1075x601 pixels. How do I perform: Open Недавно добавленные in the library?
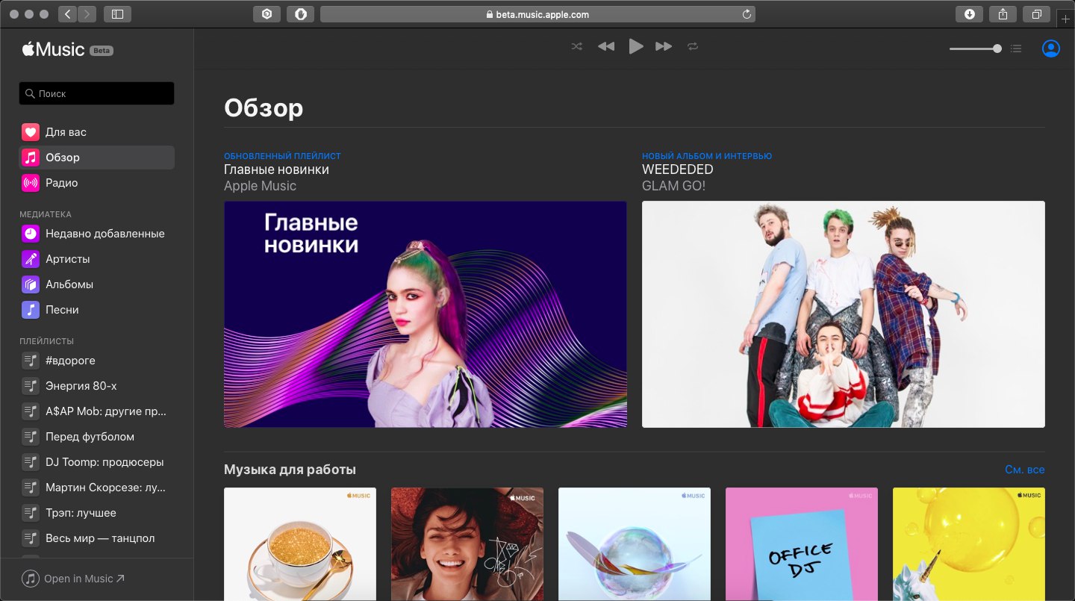click(x=96, y=234)
